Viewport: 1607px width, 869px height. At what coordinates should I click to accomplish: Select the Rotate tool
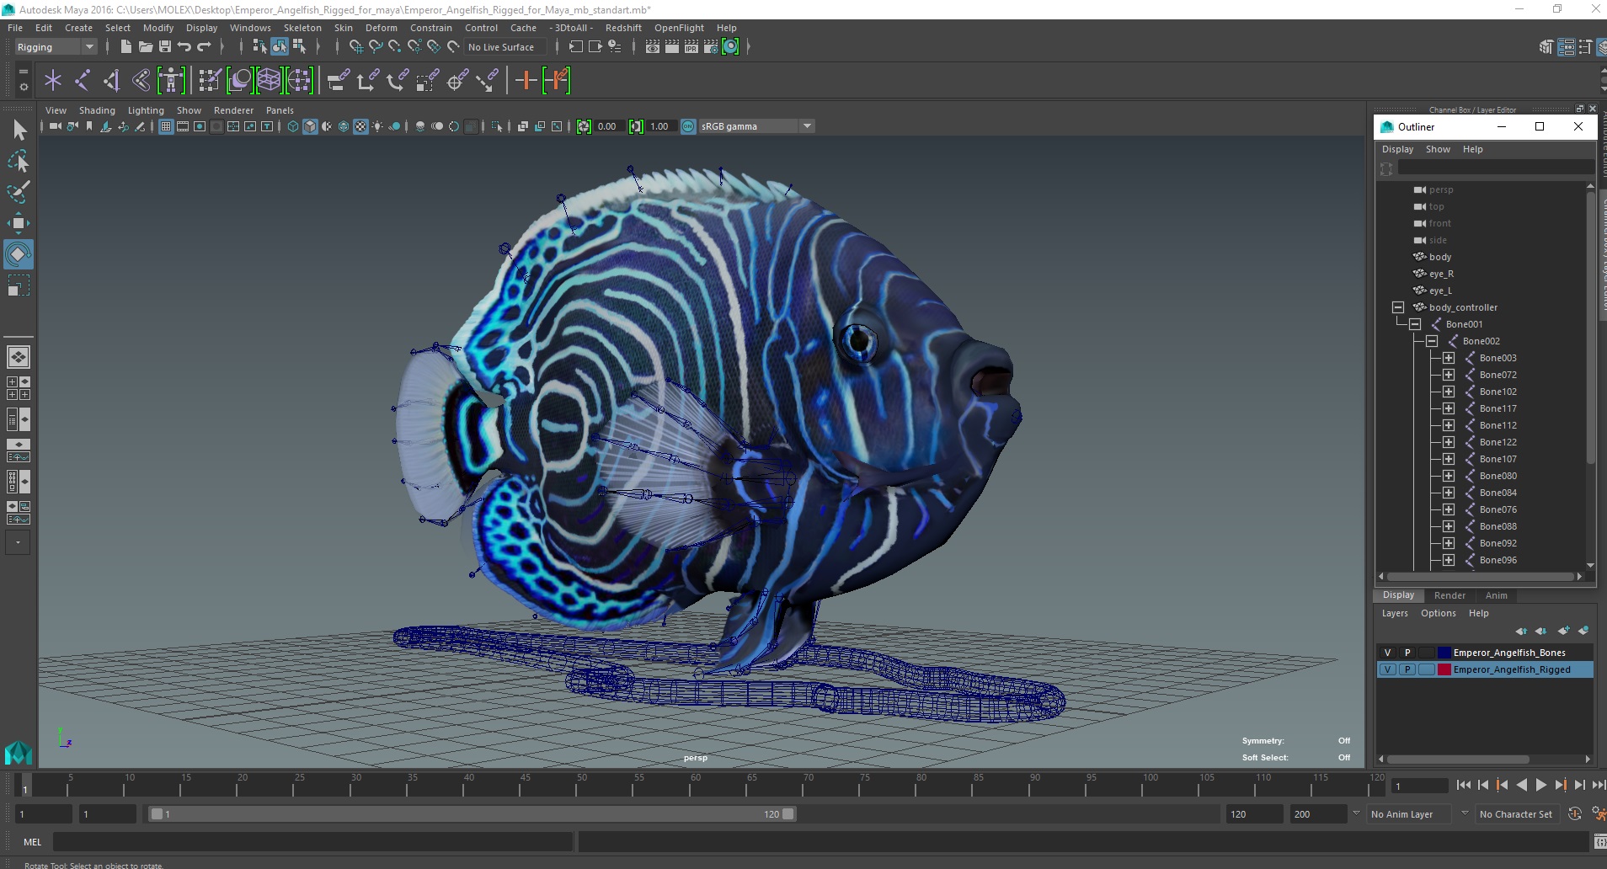19,253
